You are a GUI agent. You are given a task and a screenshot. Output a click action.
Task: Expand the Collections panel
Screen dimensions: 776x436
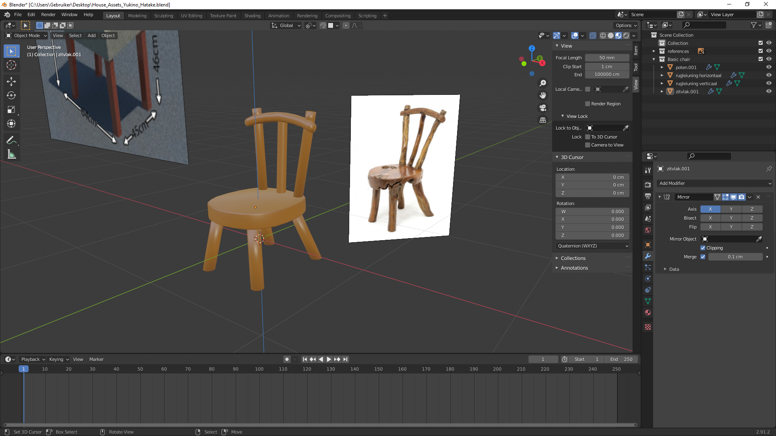click(573, 258)
